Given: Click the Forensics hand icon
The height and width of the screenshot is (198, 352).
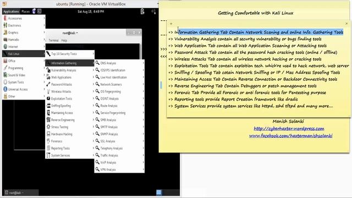Looking at the screenshot, I should [x=48, y=141].
